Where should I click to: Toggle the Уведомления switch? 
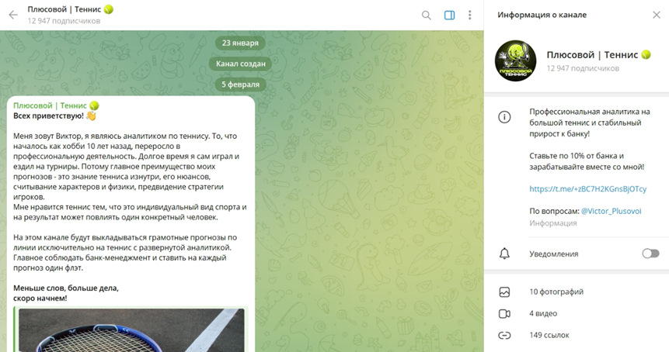pos(650,254)
